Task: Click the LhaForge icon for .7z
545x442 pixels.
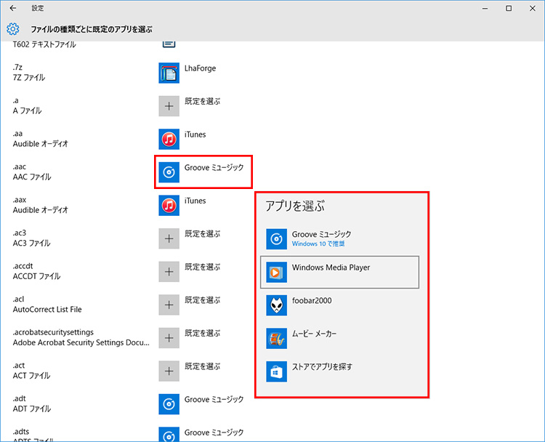Action: [169, 73]
